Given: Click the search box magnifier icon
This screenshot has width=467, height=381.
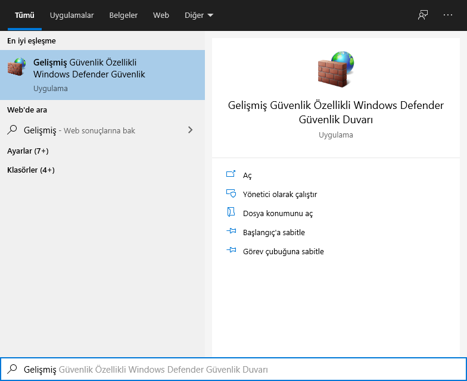Looking at the screenshot, I should [12, 369].
